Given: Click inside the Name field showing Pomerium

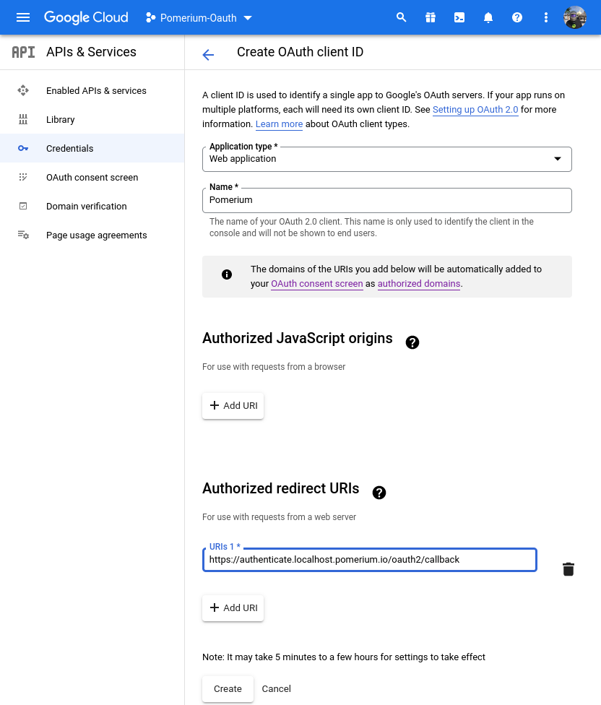Looking at the screenshot, I should pos(387,200).
